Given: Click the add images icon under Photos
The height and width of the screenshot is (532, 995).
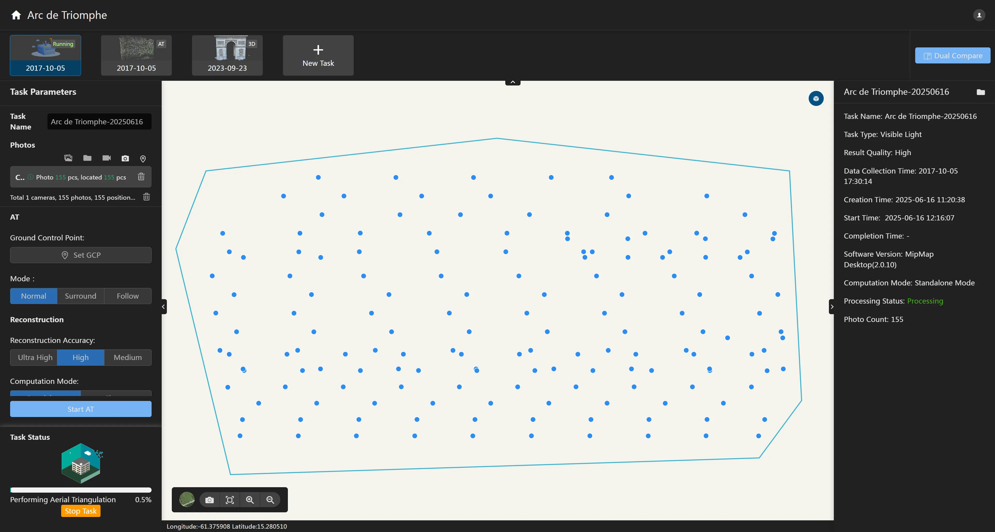Looking at the screenshot, I should click(x=68, y=158).
